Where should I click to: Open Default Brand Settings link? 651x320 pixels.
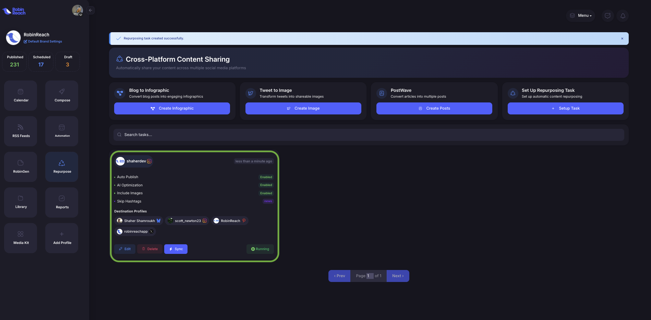click(43, 41)
